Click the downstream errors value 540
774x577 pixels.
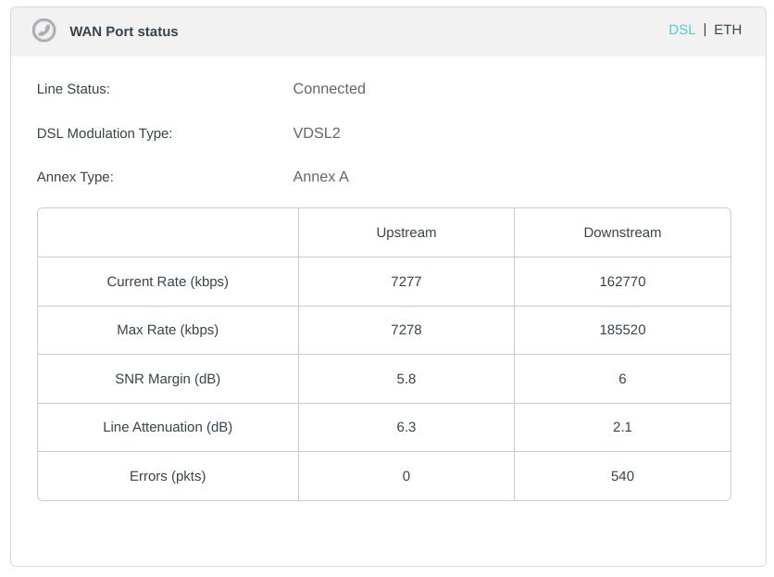pyautogui.click(x=622, y=476)
